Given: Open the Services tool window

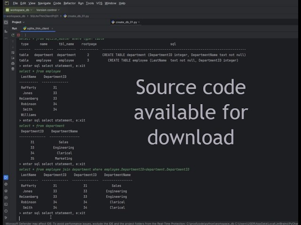Looking at the screenshot, I should pos(6,198).
